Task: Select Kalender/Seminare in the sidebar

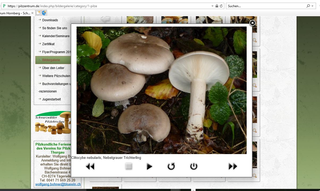Action: coord(56,36)
